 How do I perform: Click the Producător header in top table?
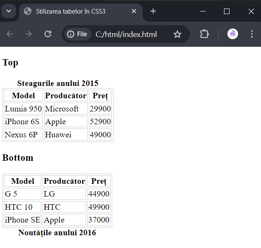point(66,96)
